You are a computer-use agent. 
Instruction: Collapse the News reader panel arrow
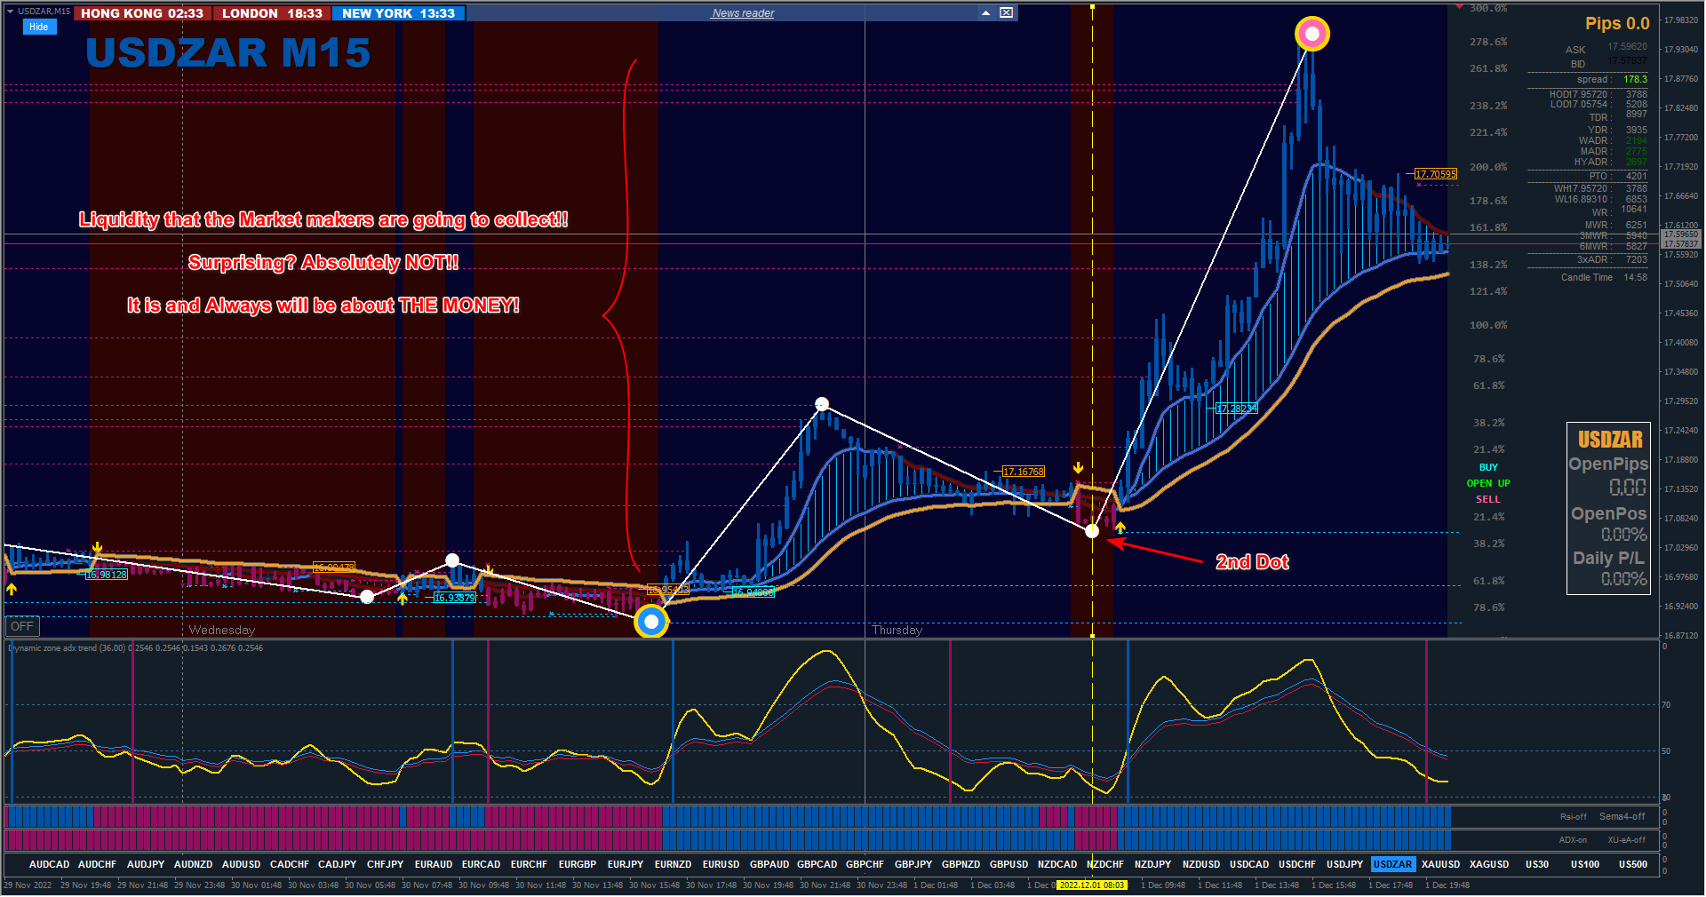[986, 12]
